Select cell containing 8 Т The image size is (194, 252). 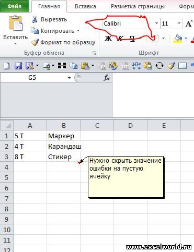click(30, 157)
